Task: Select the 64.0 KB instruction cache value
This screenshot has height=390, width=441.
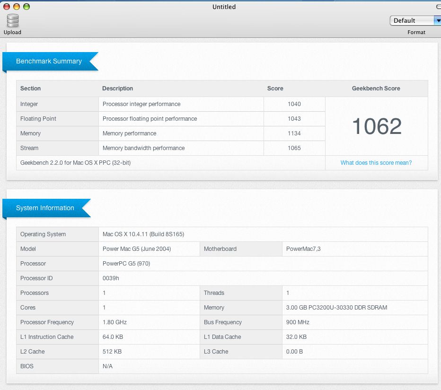Action: 113,337
